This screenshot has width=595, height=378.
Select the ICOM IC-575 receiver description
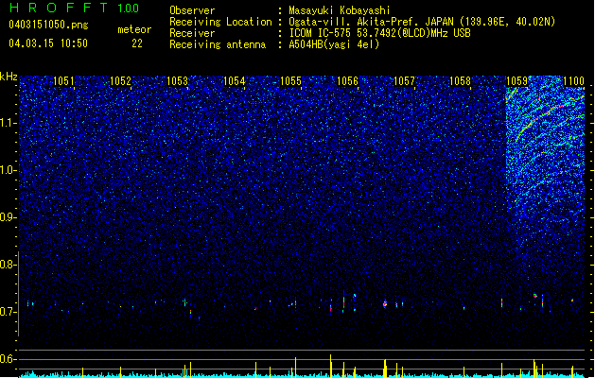[379, 33]
